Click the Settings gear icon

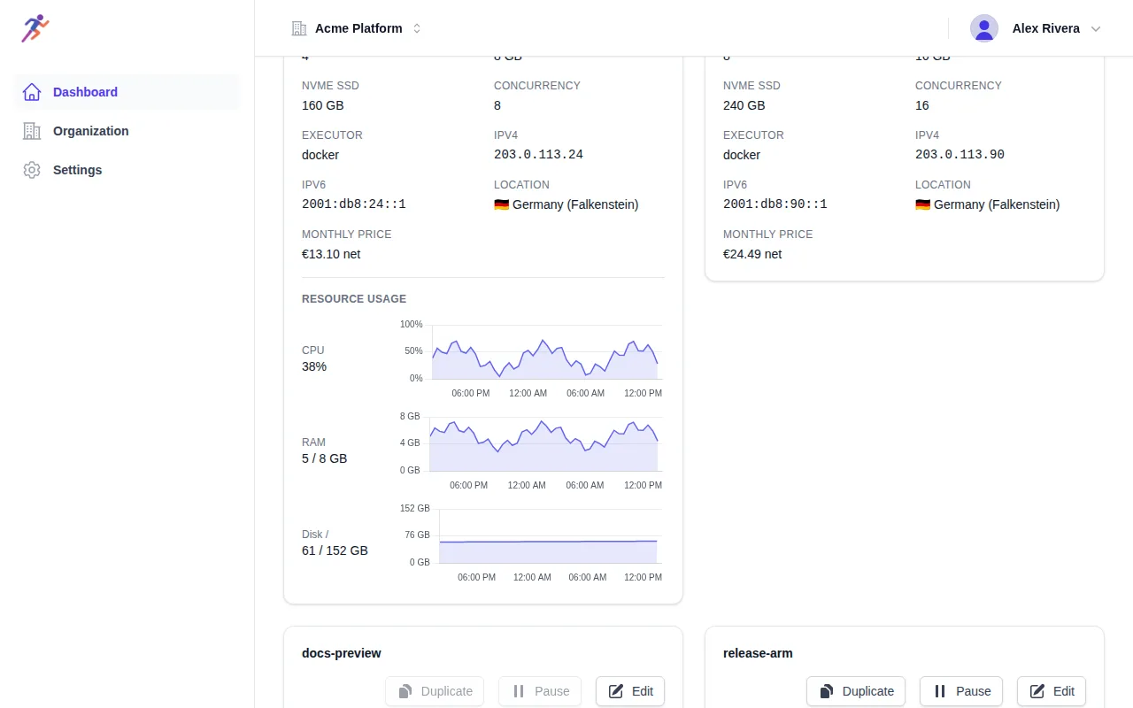(32, 170)
